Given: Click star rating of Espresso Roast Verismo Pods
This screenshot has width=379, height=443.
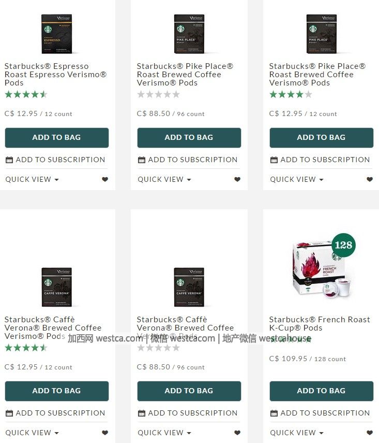Looking at the screenshot, I should 26,94.
